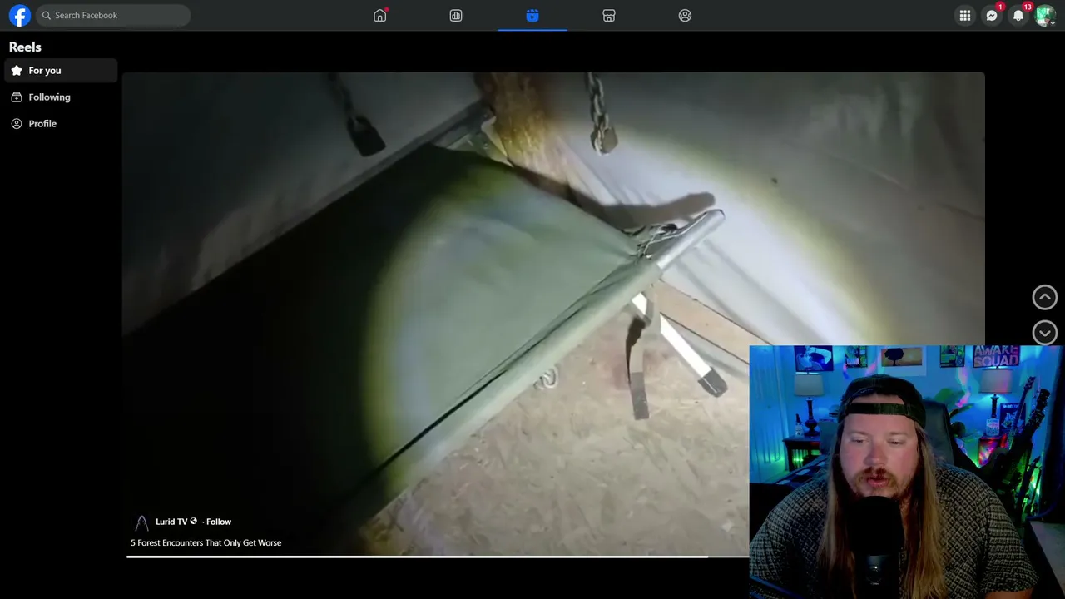Open the bar chart dashboard icon
Viewport: 1065px width, 599px height.
point(456,15)
